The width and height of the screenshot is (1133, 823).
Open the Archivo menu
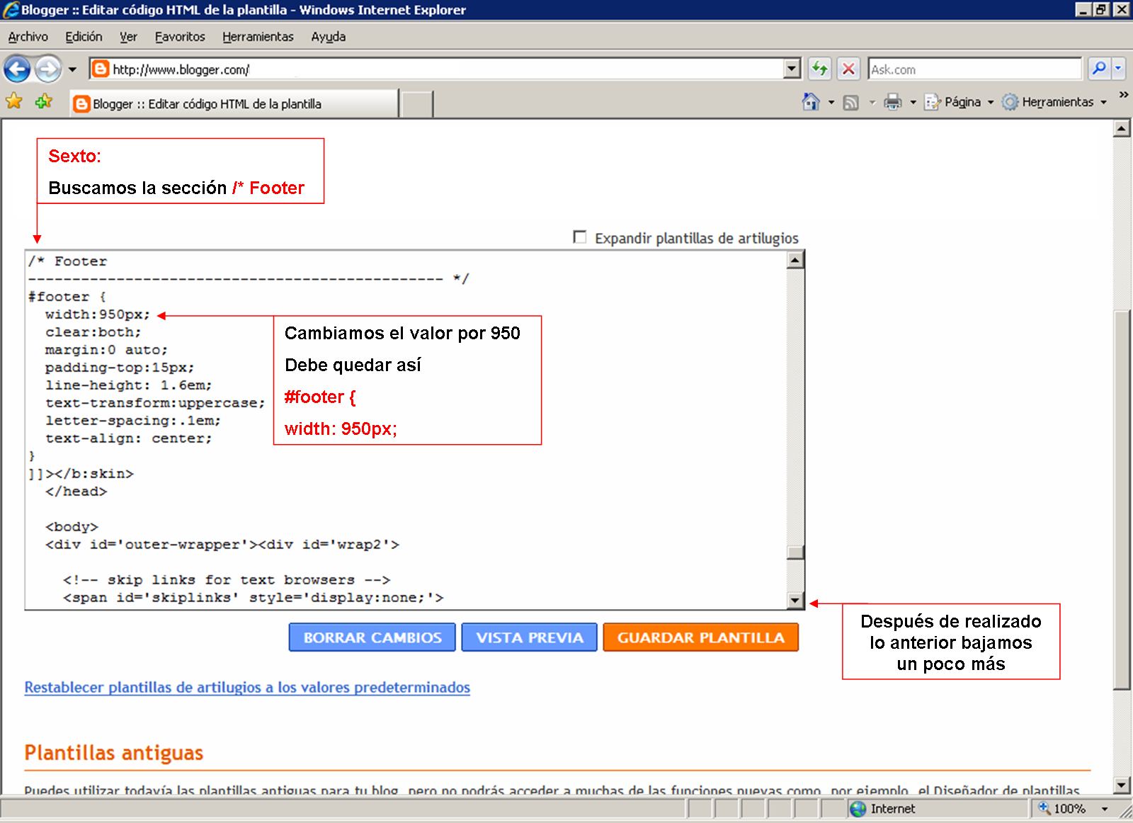click(28, 37)
